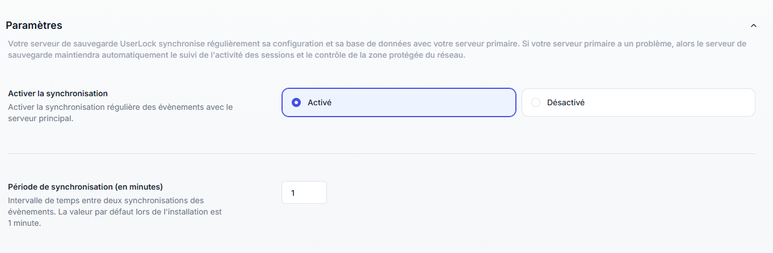Focus the synchronisation period input field

pos(304,192)
